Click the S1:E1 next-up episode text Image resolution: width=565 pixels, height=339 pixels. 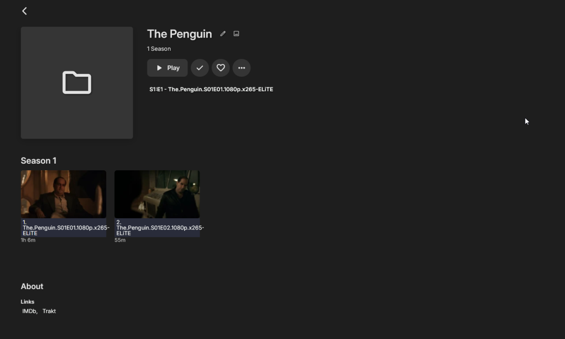coord(211,89)
